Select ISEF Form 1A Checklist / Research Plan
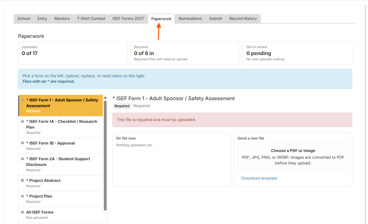This screenshot has height=224, width=368. point(61,127)
